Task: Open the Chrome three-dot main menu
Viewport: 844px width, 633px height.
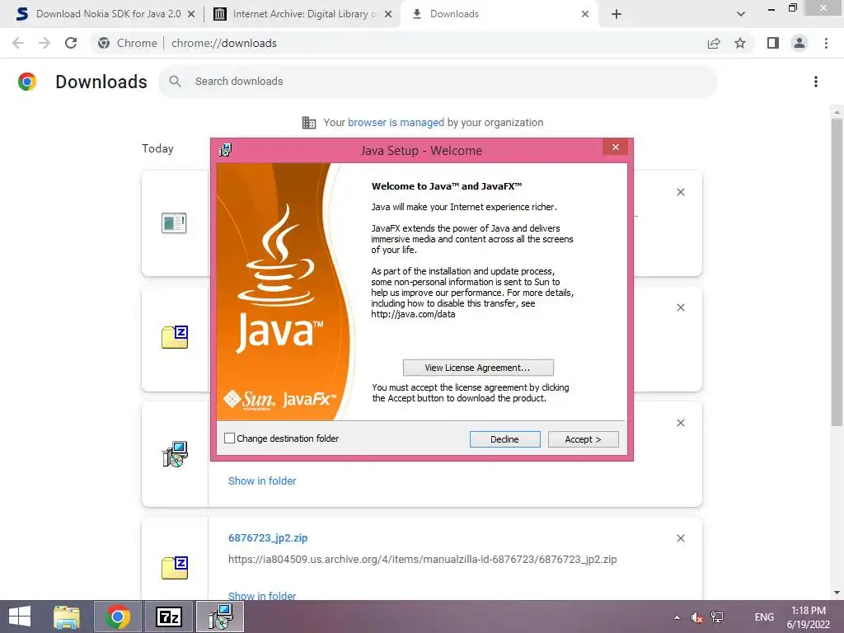Action: (826, 43)
